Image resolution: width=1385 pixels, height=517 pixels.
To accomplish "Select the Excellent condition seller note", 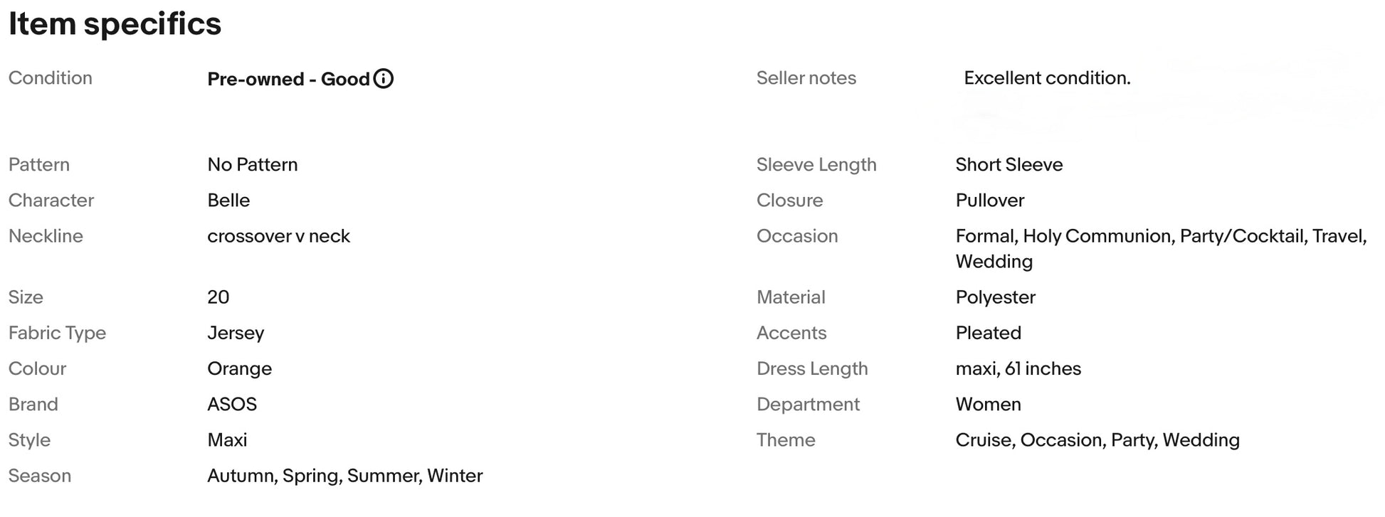I will (1047, 78).
